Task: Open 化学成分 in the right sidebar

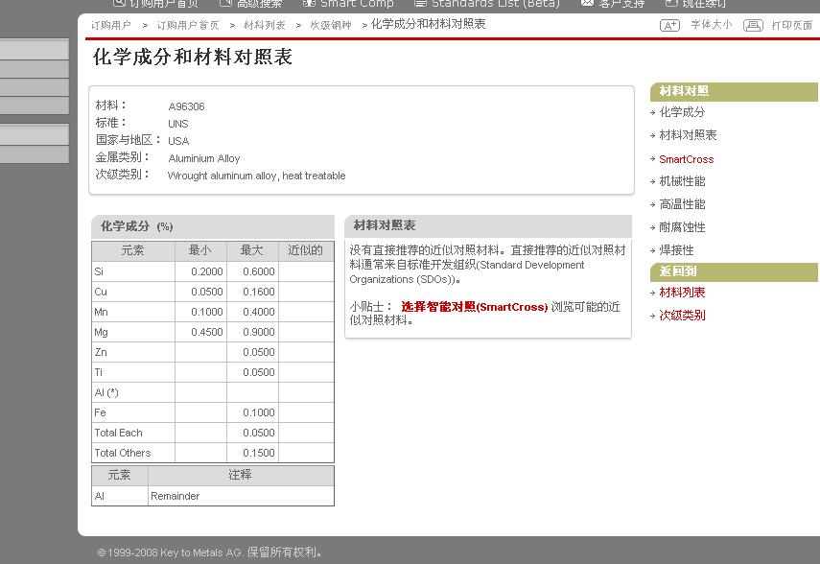Action: tap(682, 112)
